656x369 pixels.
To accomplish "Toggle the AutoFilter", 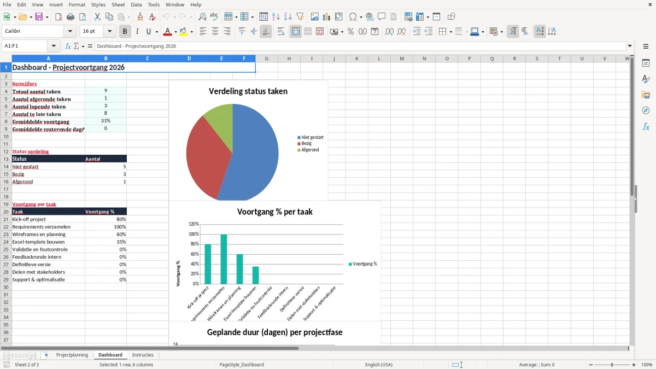I will coord(300,17).
